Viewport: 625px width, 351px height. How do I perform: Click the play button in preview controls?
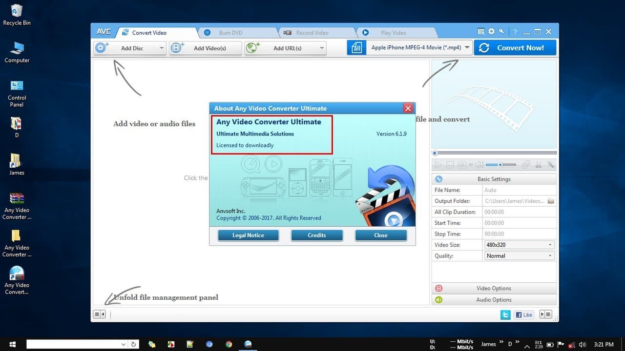tap(438, 165)
